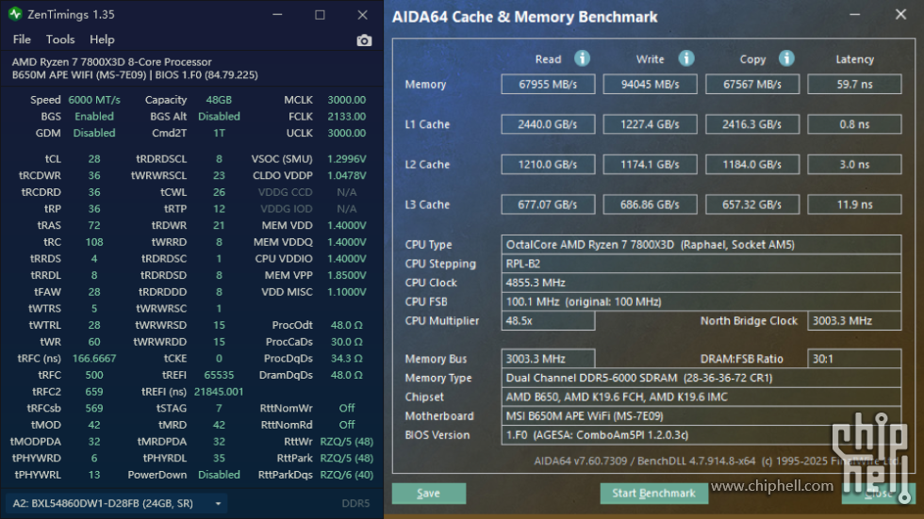Click the ZenTimings app logo icon

15,14
